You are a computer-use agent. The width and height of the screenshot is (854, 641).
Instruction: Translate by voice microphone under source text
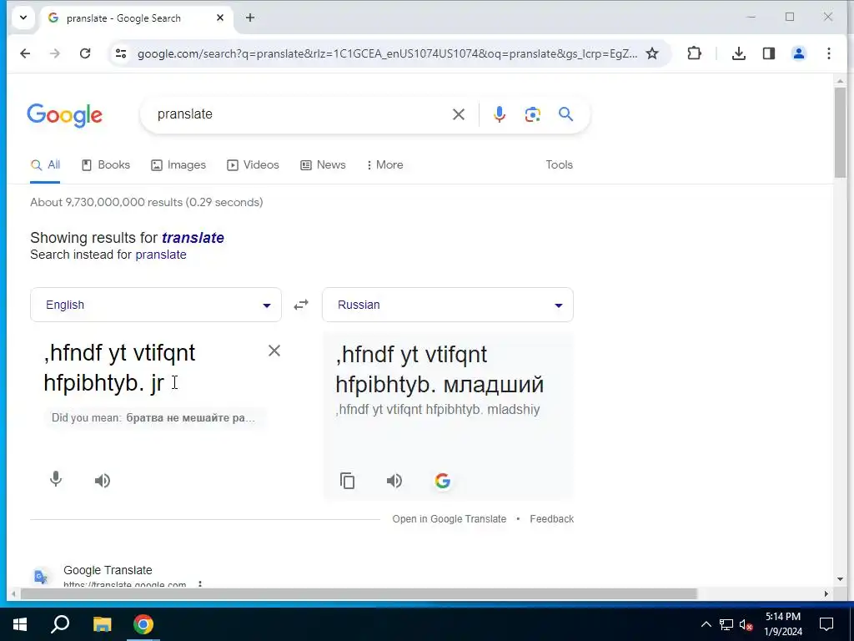point(56,480)
